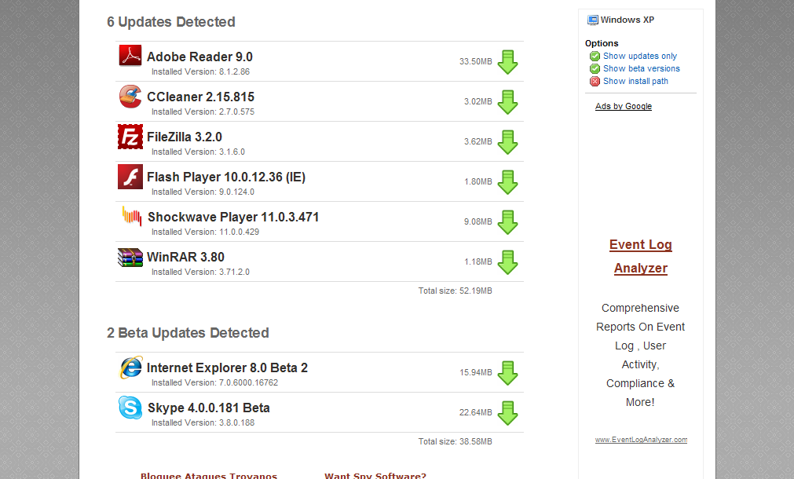Viewport: 794px width, 479px height.
Task: Click the Show updates only link
Action: pos(640,57)
